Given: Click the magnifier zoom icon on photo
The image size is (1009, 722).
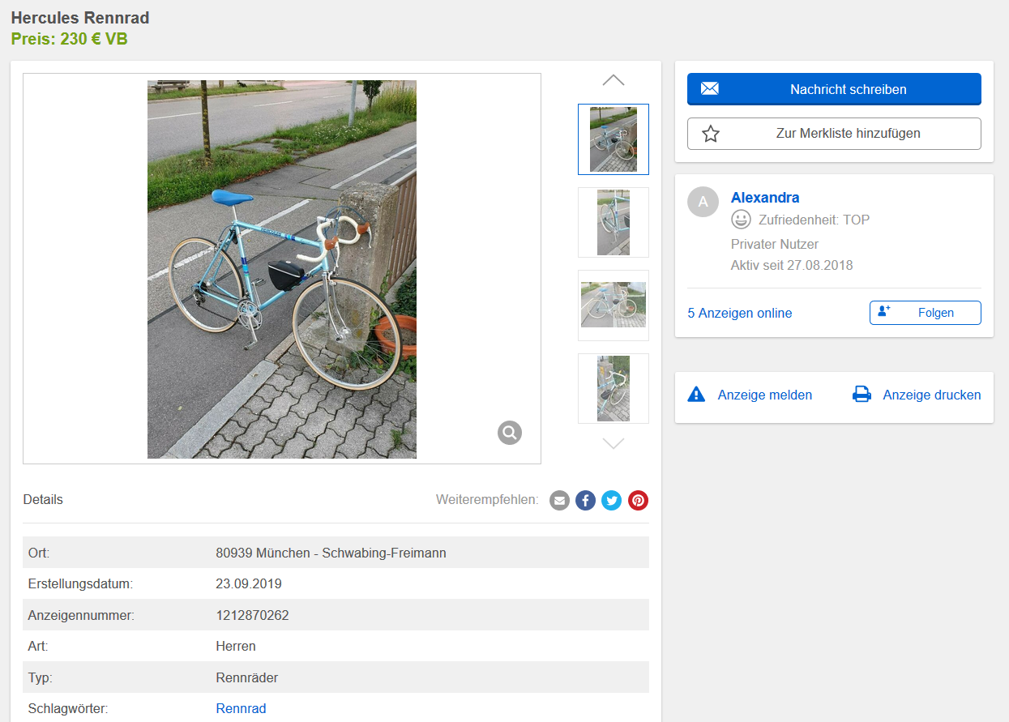Looking at the screenshot, I should pos(510,433).
